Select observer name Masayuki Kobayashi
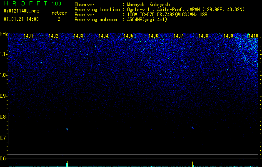This screenshot has width=262, height=167. 150,5
